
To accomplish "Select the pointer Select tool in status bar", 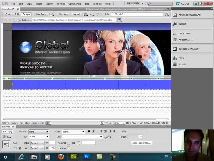I will tap(102, 123).
